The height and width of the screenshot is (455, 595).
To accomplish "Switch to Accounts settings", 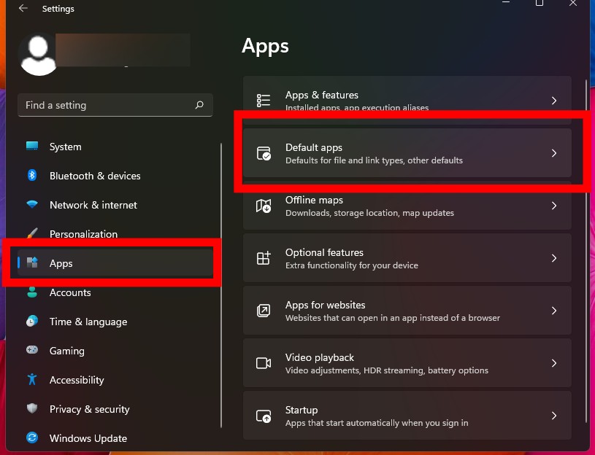I will pos(115,292).
